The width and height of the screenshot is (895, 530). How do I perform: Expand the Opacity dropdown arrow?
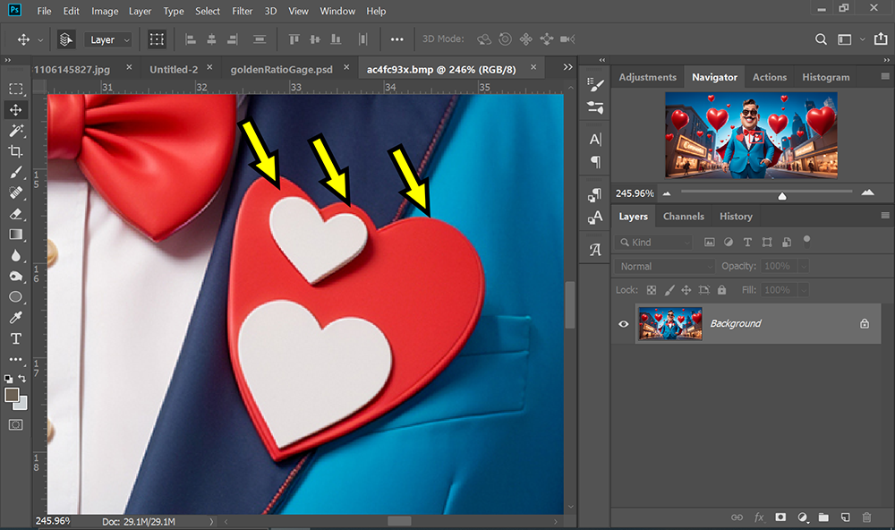point(803,266)
